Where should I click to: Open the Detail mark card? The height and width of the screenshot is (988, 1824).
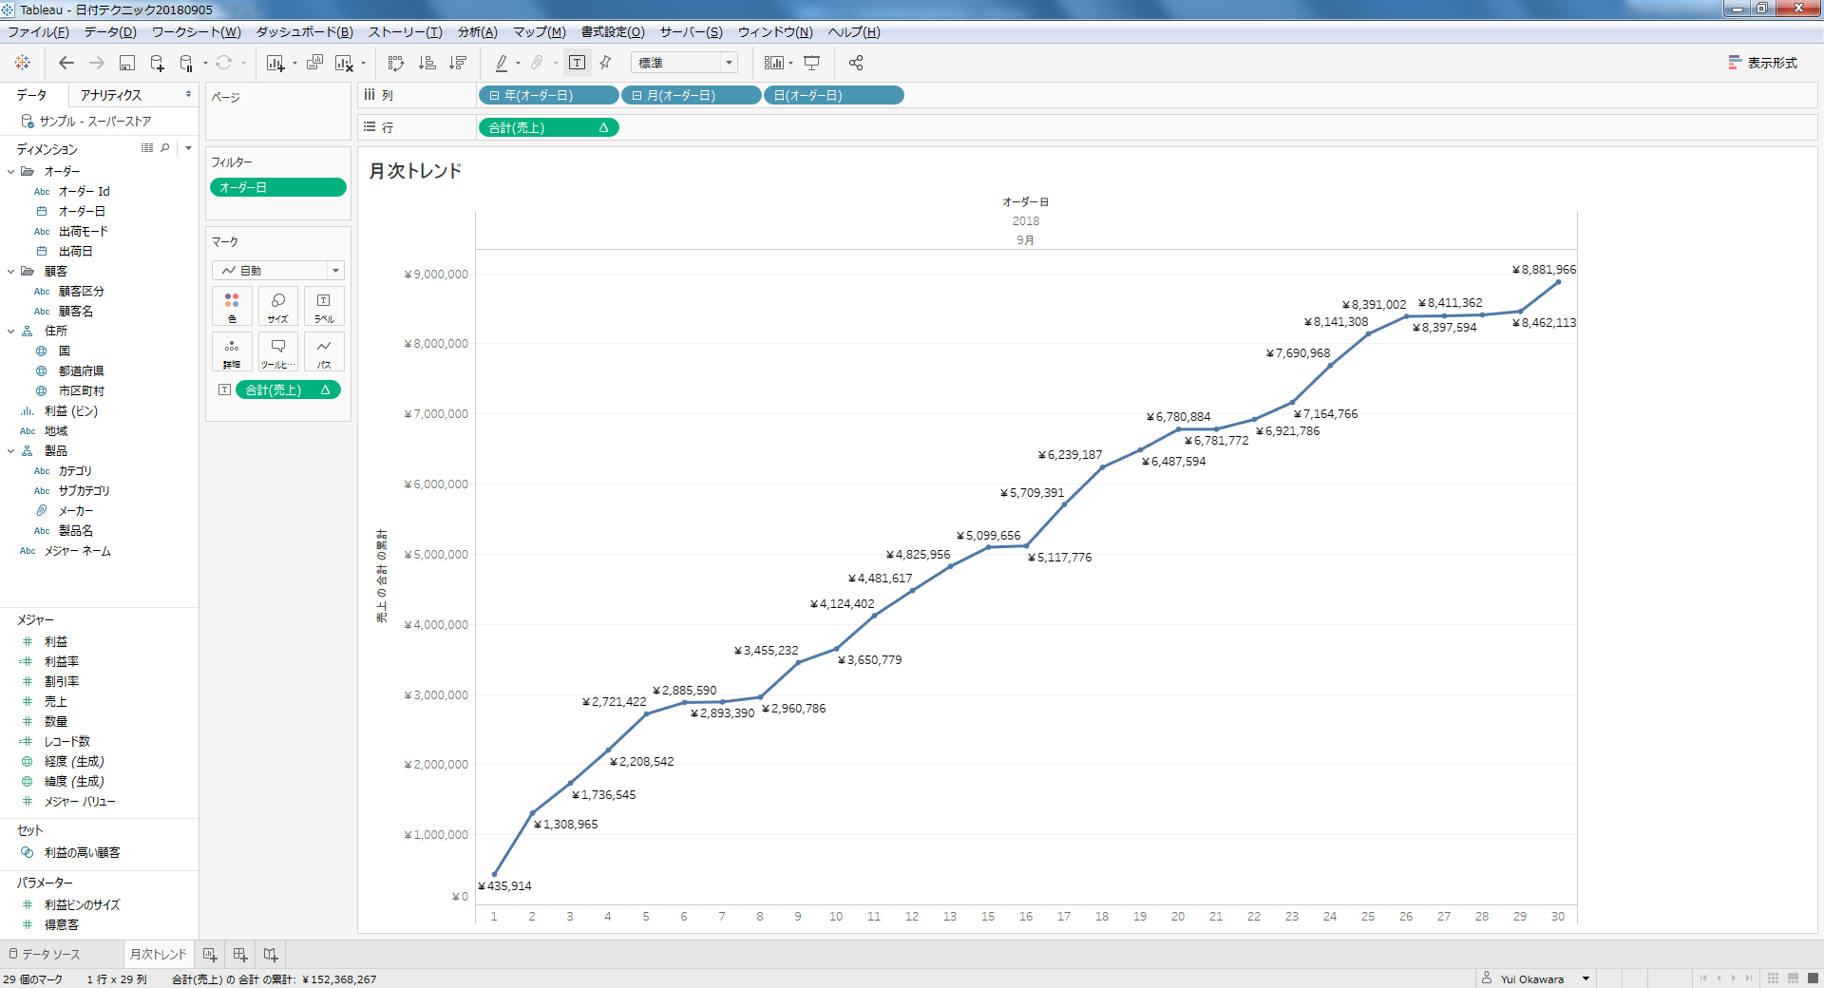tap(232, 351)
